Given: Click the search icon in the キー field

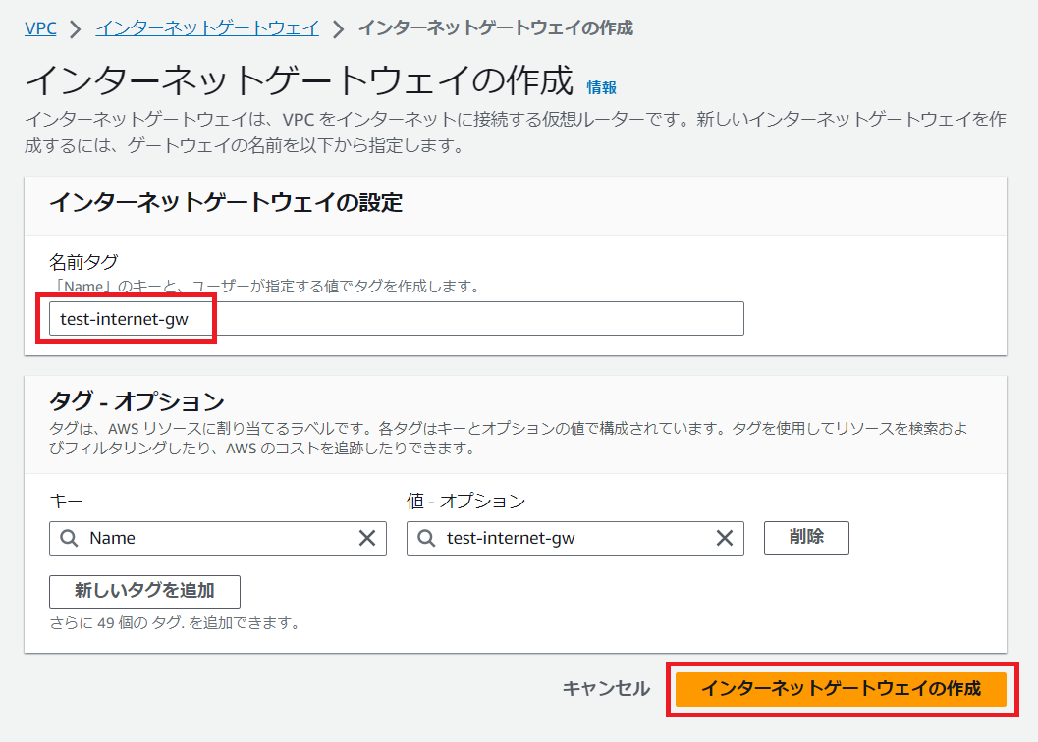Looking at the screenshot, I should click(x=69, y=538).
